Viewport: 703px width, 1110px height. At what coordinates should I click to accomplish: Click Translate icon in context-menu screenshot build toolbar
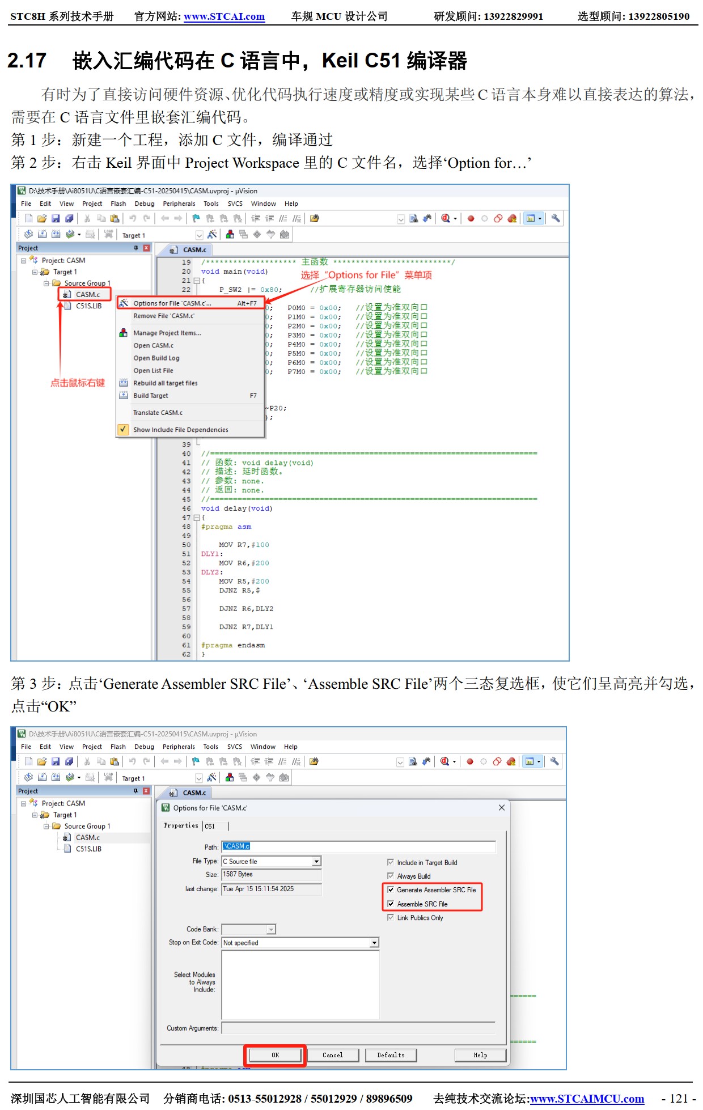click(x=28, y=234)
